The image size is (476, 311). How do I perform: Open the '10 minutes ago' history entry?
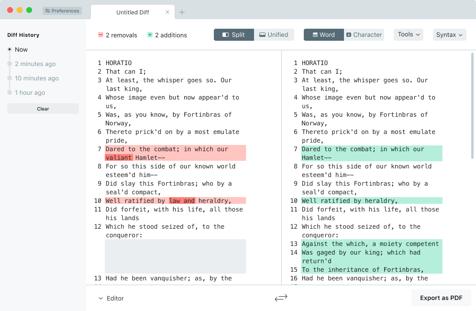coord(36,78)
